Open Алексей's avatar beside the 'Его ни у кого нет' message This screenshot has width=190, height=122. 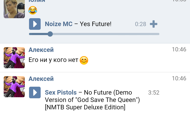(x=14, y=58)
